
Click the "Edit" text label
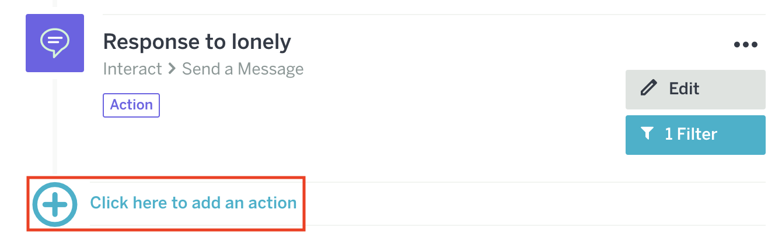tap(684, 88)
